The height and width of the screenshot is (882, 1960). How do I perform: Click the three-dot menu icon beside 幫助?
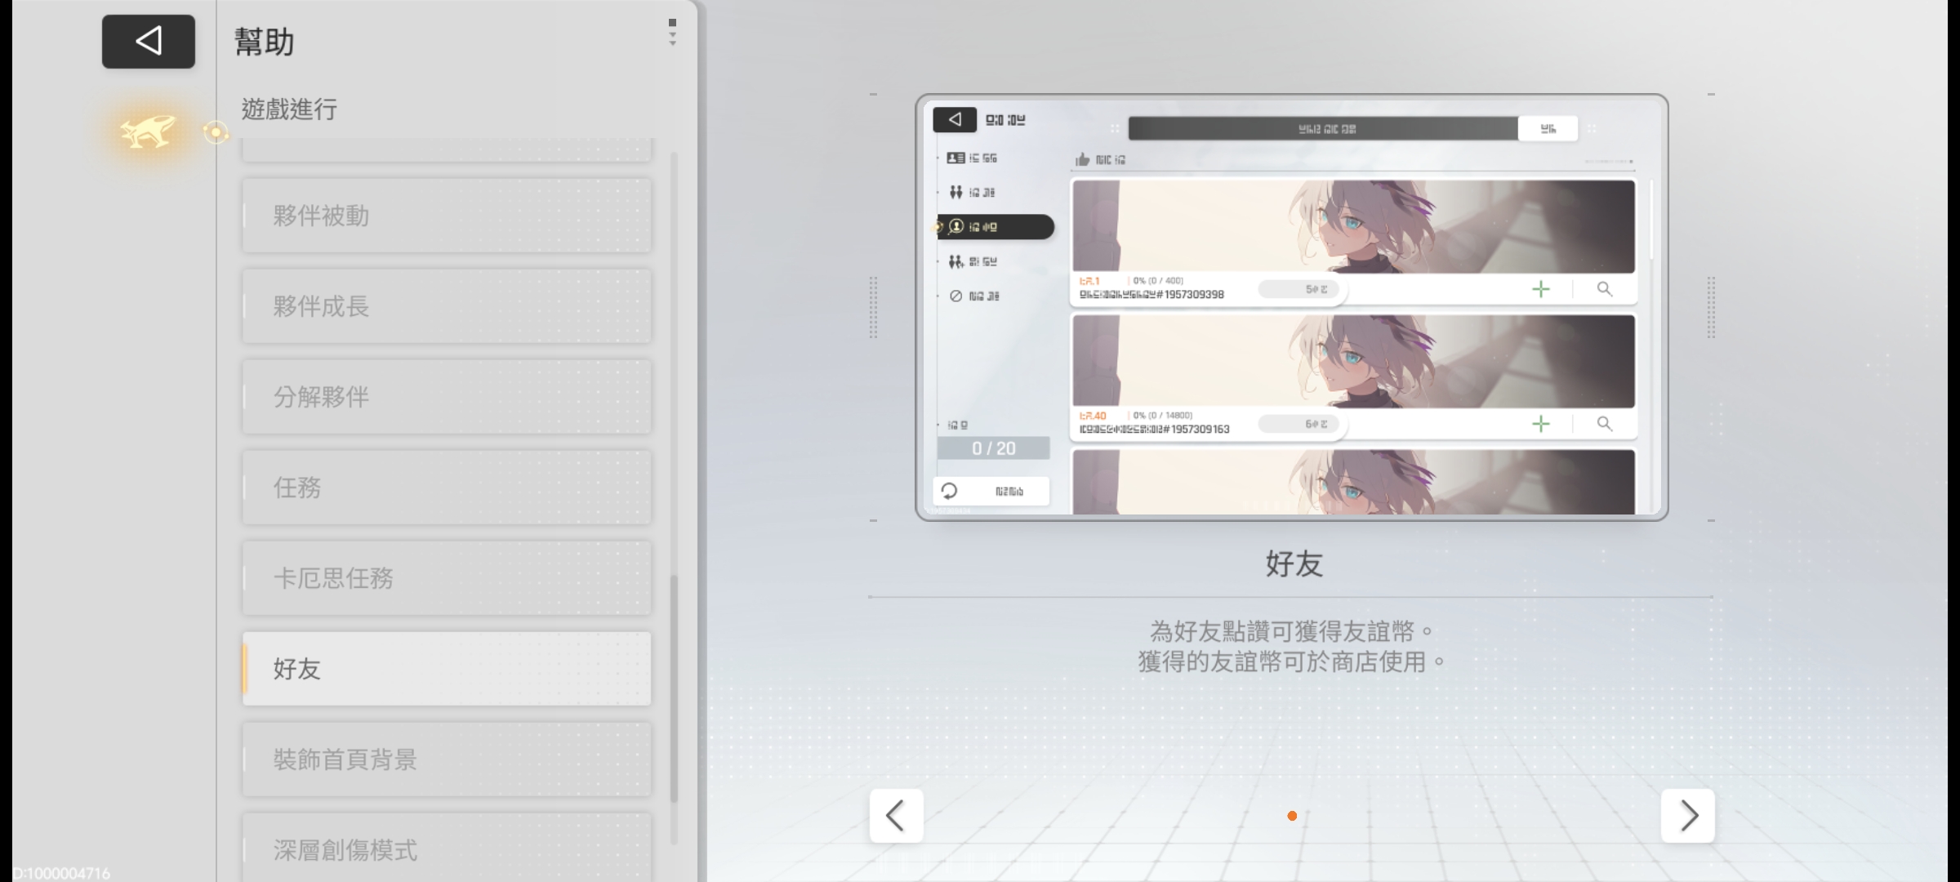click(x=672, y=33)
